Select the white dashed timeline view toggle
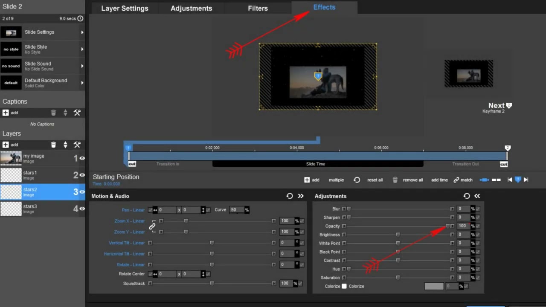Screen dimensions: 546x307 click(x=496, y=180)
